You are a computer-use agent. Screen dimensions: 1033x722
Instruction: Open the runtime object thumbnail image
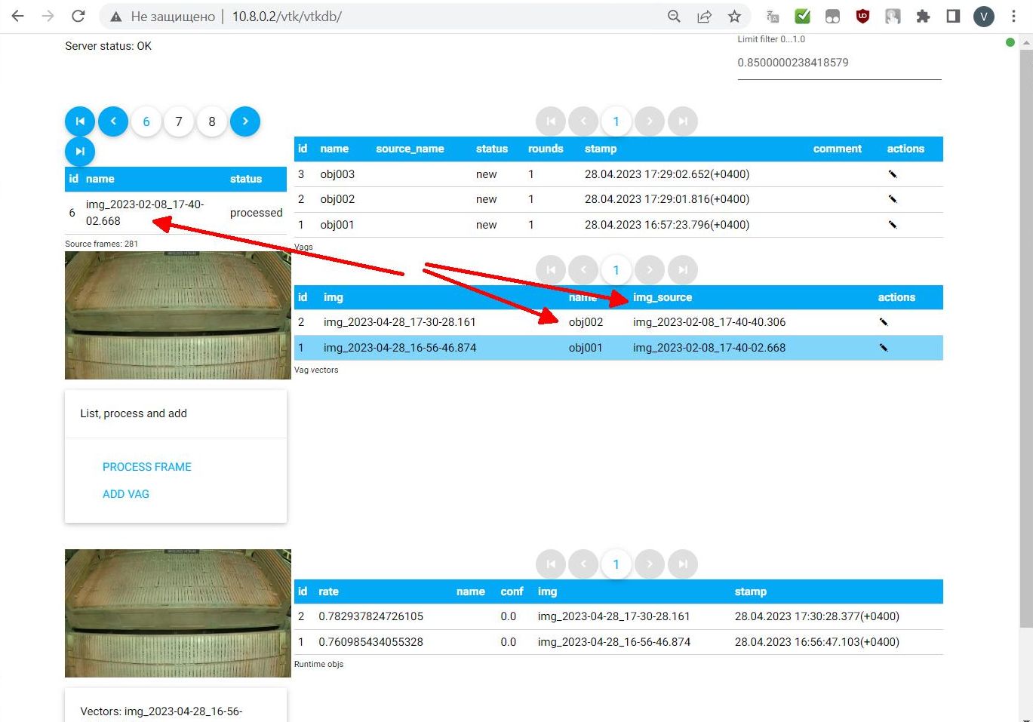(x=178, y=613)
